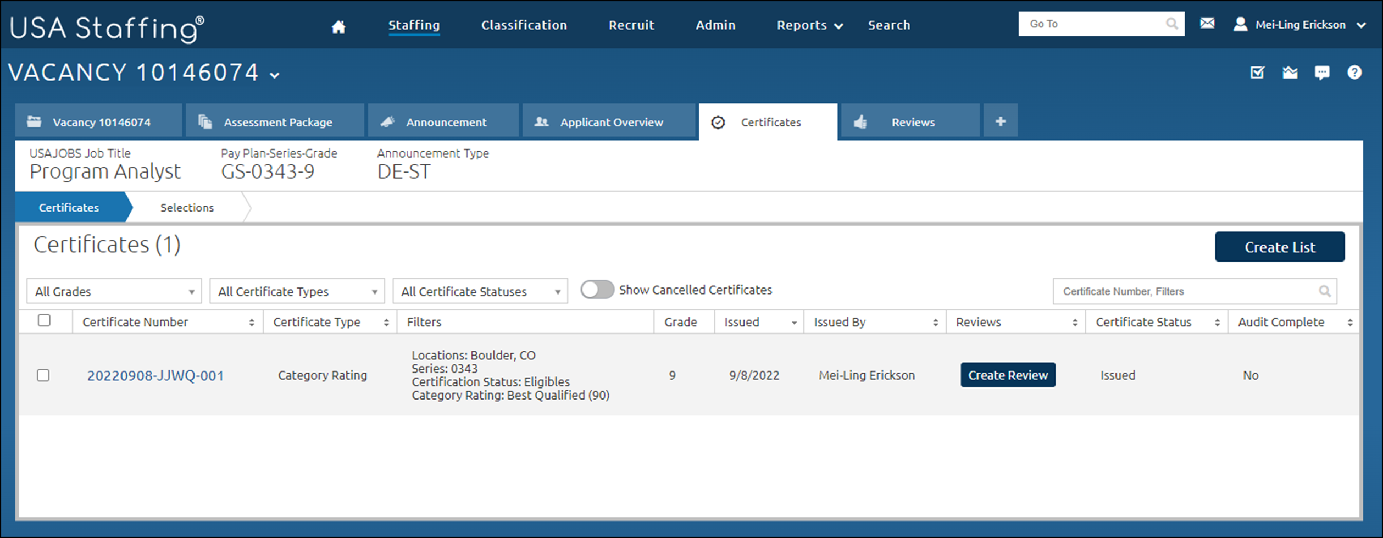Click the Program Analyst job title
The image size is (1383, 538).
point(105,171)
